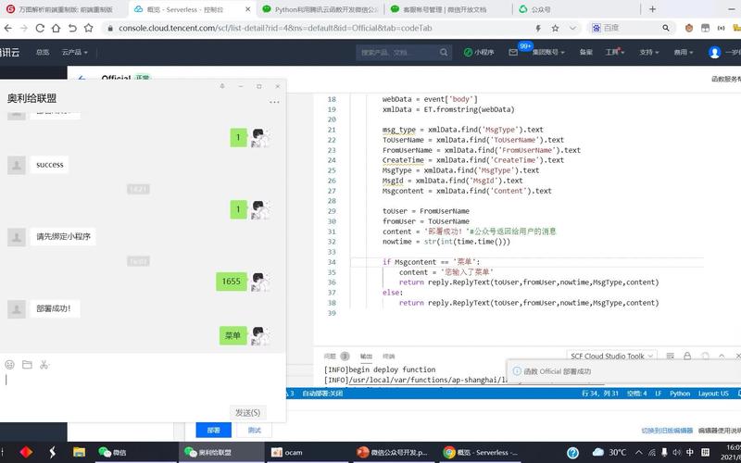Click the lightning speed-mode icon in address bar
741x463 pixels.
coord(538,29)
